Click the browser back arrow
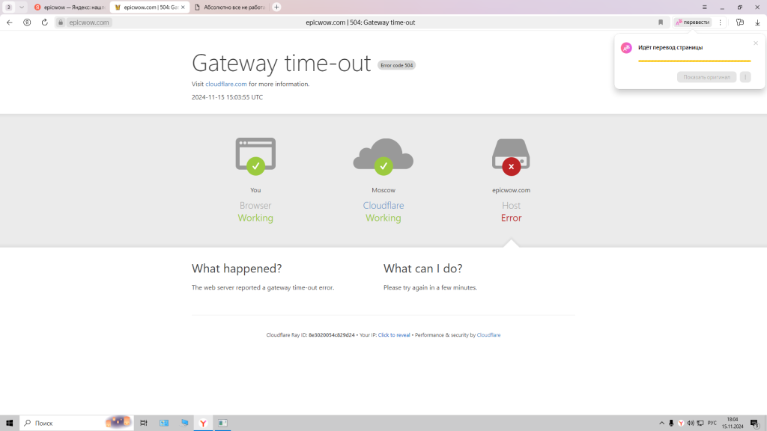 pyautogui.click(x=10, y=22)
